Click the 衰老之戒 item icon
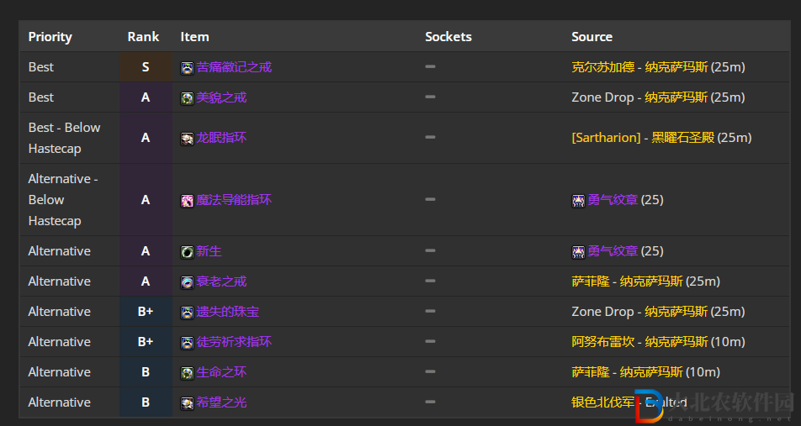 pyautogui.click(x=187, y=282)
